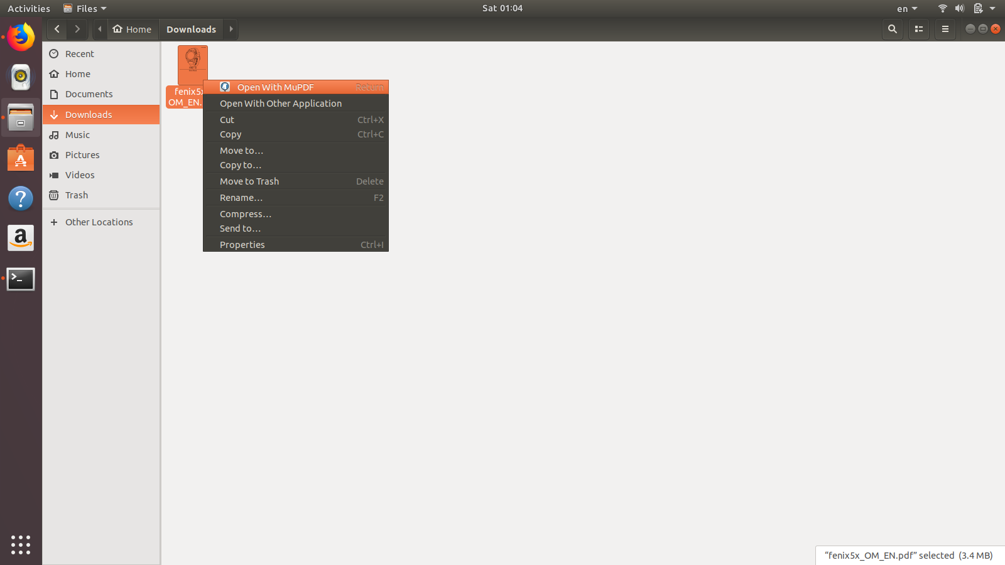Open Ubuntu Software from the dock
This screenshot has width=1005, height=565.
point(21,158)
